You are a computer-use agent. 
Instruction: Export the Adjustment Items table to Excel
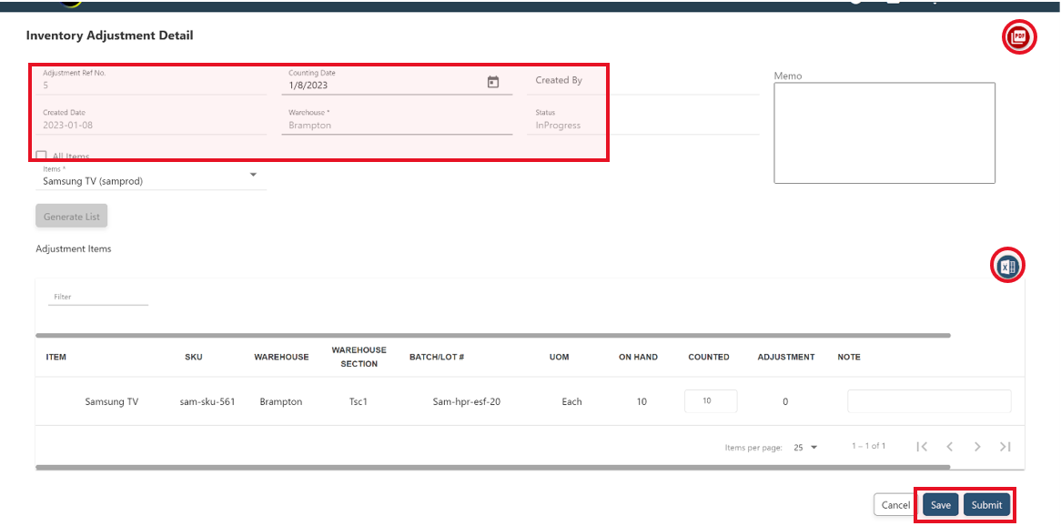pyautogui.click(x=1006, y=266)
